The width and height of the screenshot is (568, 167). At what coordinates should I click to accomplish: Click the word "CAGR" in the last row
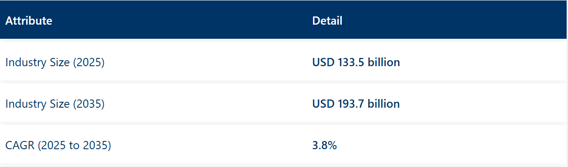click(20, 146)
